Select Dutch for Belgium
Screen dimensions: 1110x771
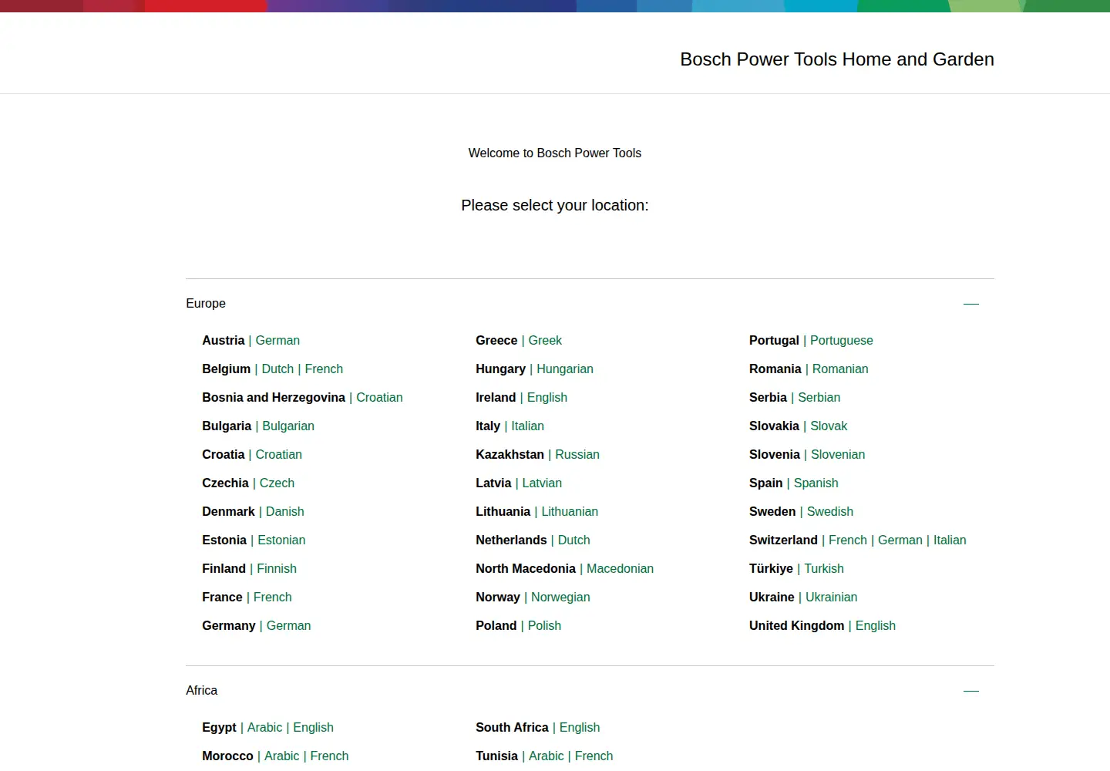click(277, 369)
